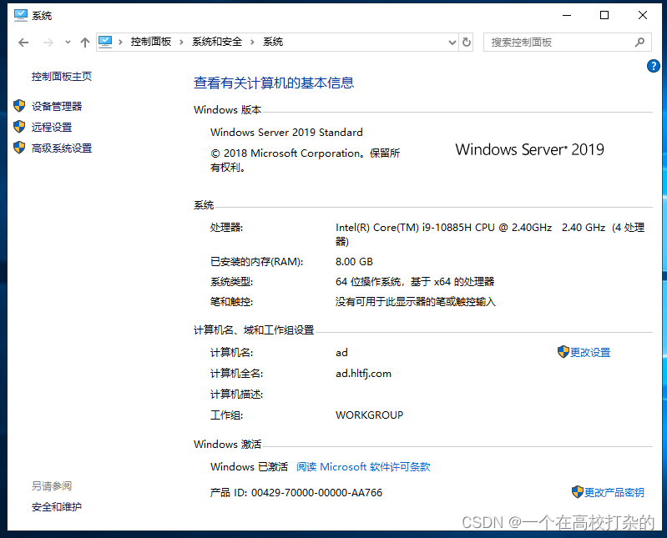Refresh the page with the refresh icon
The width and height of the screenshot is (667, 538).
click(467, 42)
